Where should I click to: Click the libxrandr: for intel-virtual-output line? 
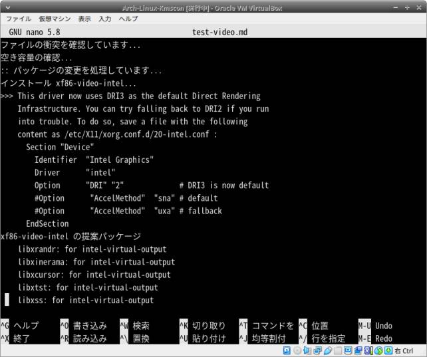[92, 249]
